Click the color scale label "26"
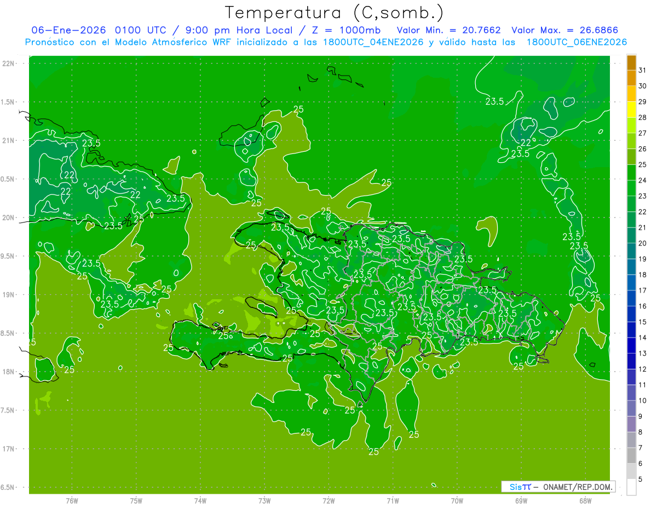The image size is (657, 508). [642, 149]
